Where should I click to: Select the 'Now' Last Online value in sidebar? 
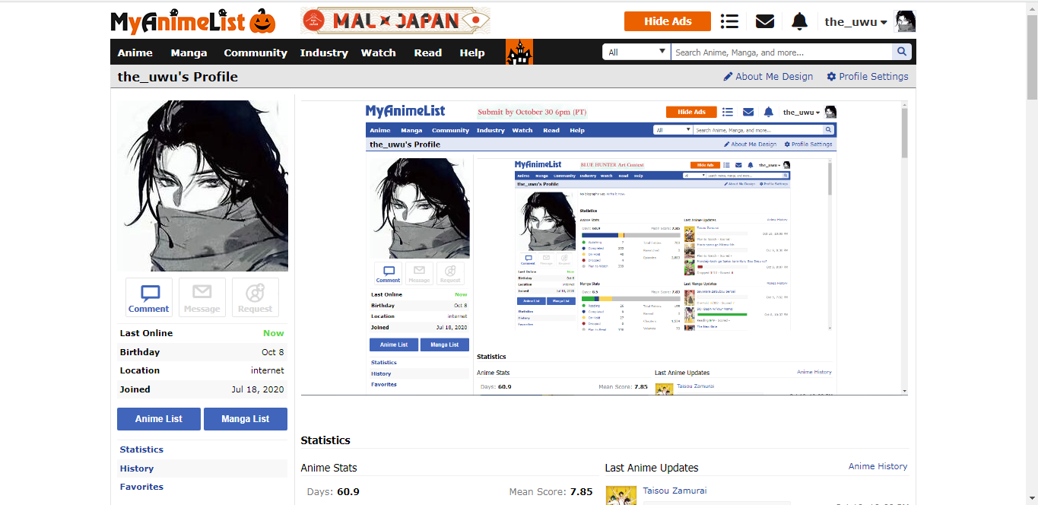coord(274,333)
